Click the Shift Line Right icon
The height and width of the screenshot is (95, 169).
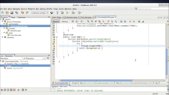pos(125,21)
